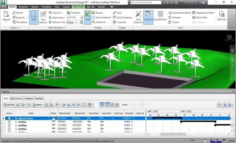The width and height of the screenshot is (236, 143).
Task: Click the Add Comment icon in TimeLiner
Action: [84, 105]
